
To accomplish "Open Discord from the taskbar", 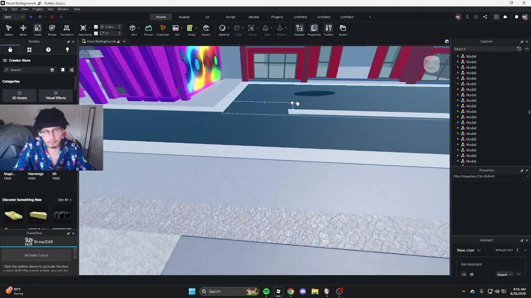I will [x=303, y=291].
